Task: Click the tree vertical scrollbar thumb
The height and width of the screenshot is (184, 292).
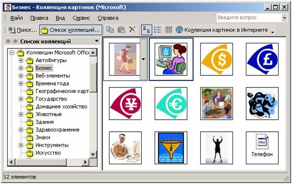Action: click(x=93, y=77)
